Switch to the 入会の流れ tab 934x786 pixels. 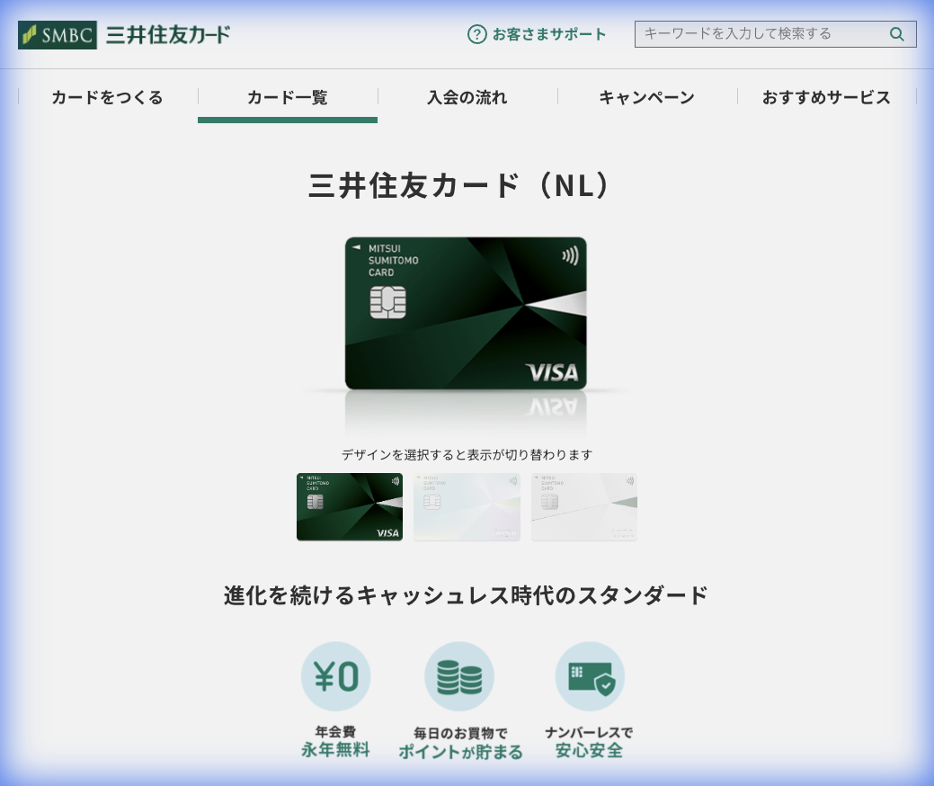(467, 98)
